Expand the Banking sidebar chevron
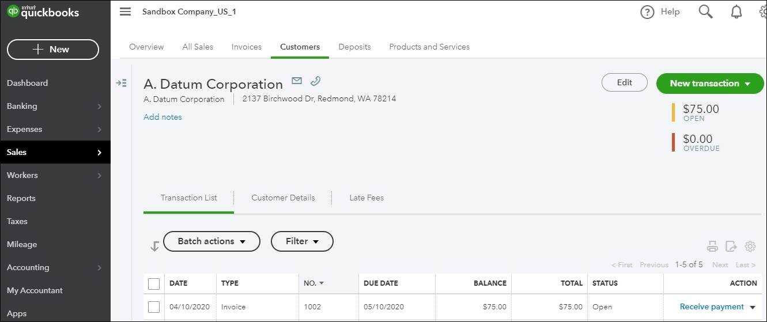The image size is (767, 322). tap(99, 107)
